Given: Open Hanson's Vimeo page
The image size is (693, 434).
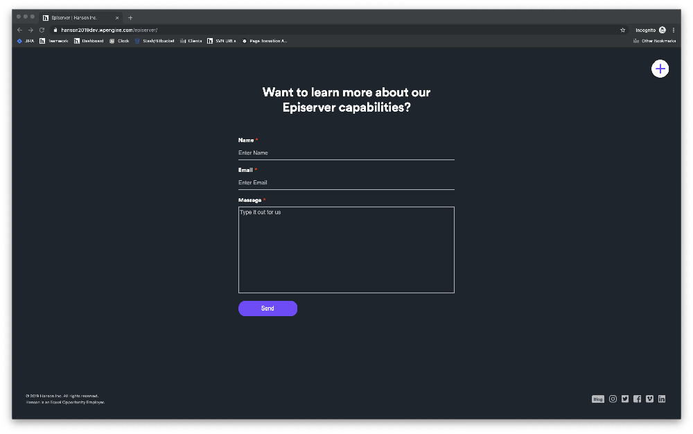Looking at the screenshot, I should [649, 399].
